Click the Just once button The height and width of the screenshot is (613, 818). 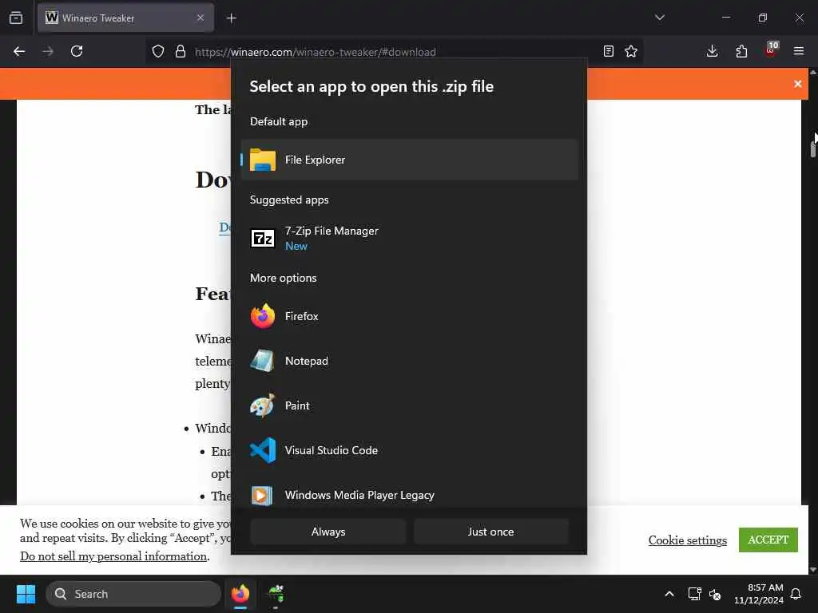tap(490, 532)
